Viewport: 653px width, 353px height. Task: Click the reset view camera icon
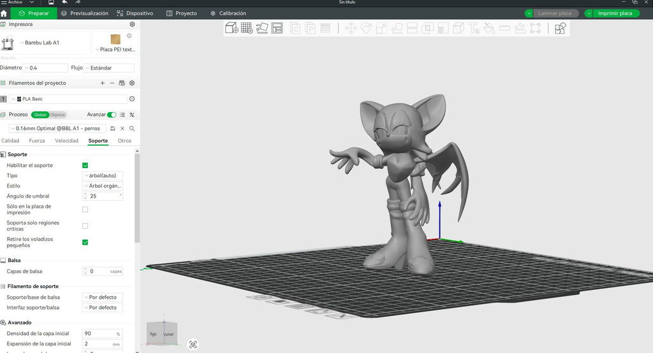(193, 344)
